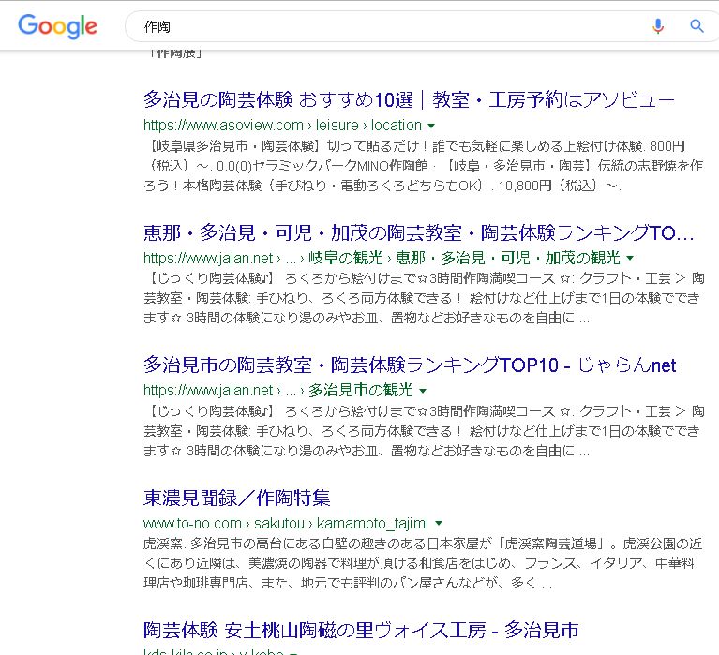Open the 東濃見聞録／作陶特集 result

point(236,498)
